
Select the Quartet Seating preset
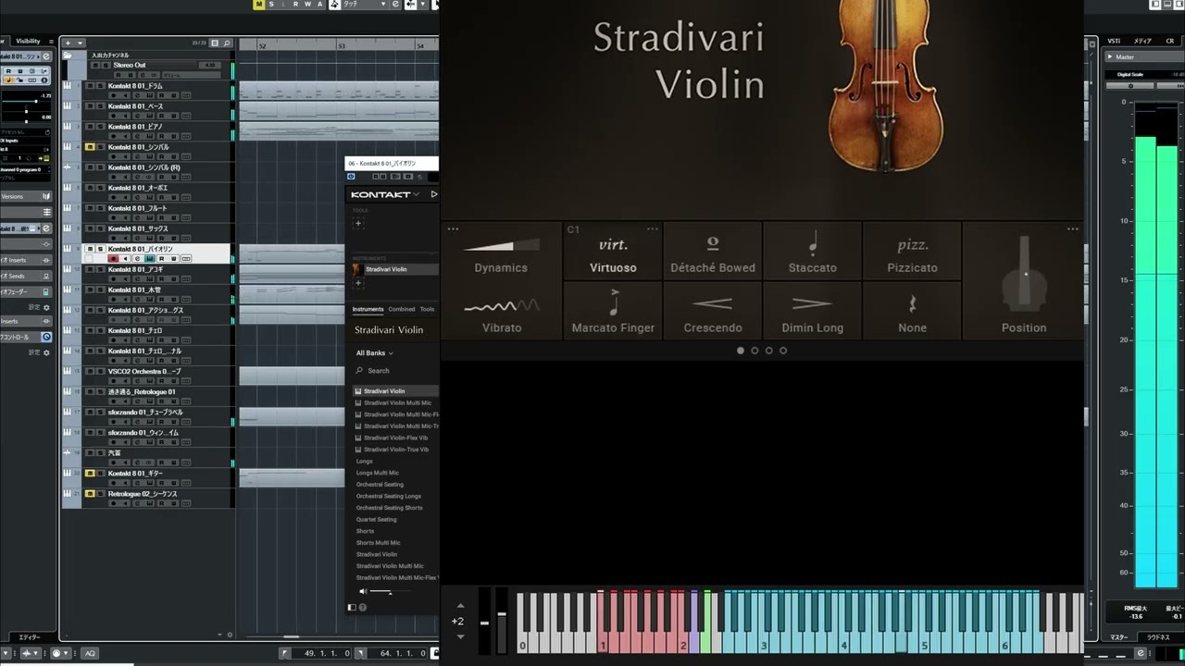click(x=376, y=520)
